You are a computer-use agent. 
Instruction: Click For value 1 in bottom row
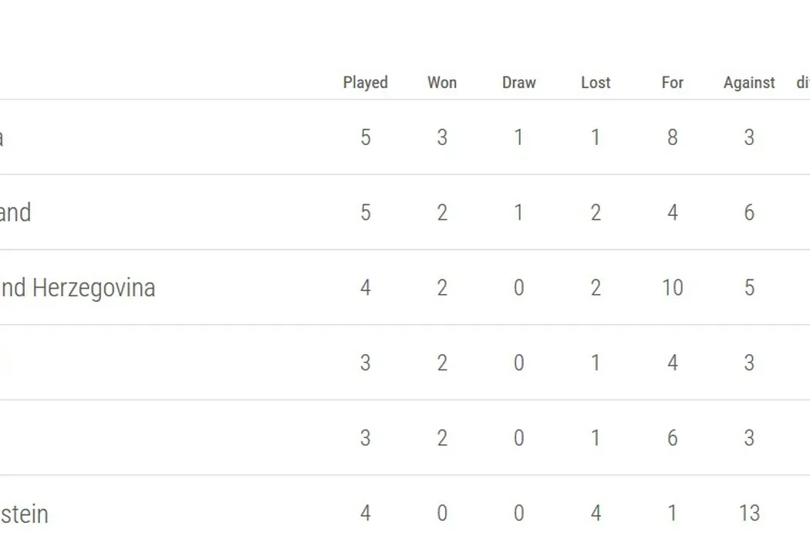click(x=672, y=513)
